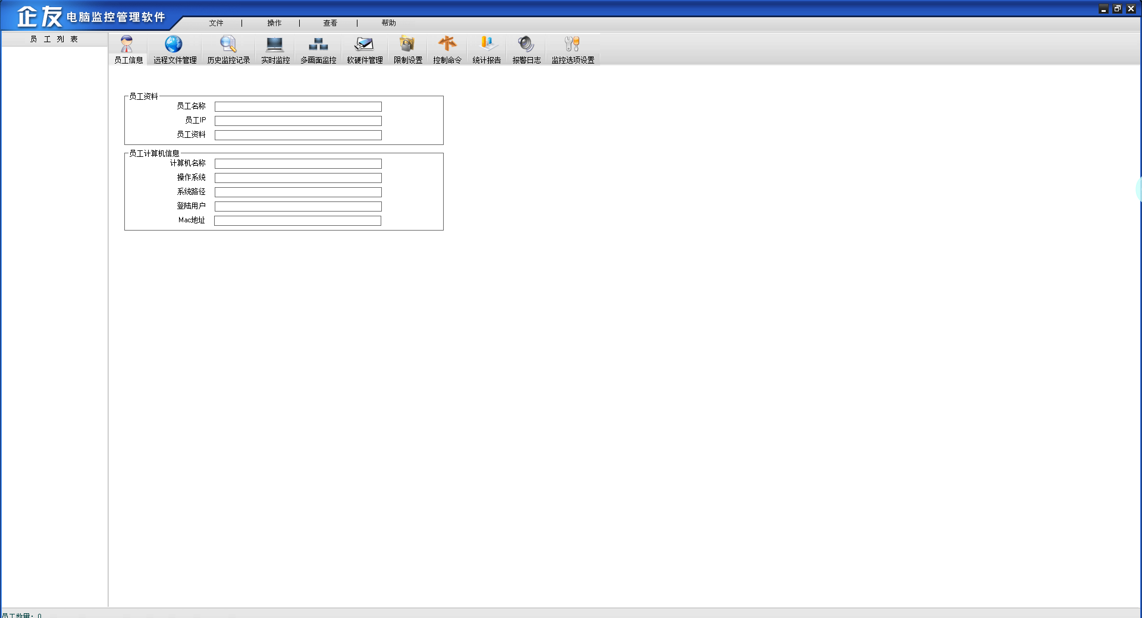
Task: Open the 帮助 menu
Action: (388, 23)
